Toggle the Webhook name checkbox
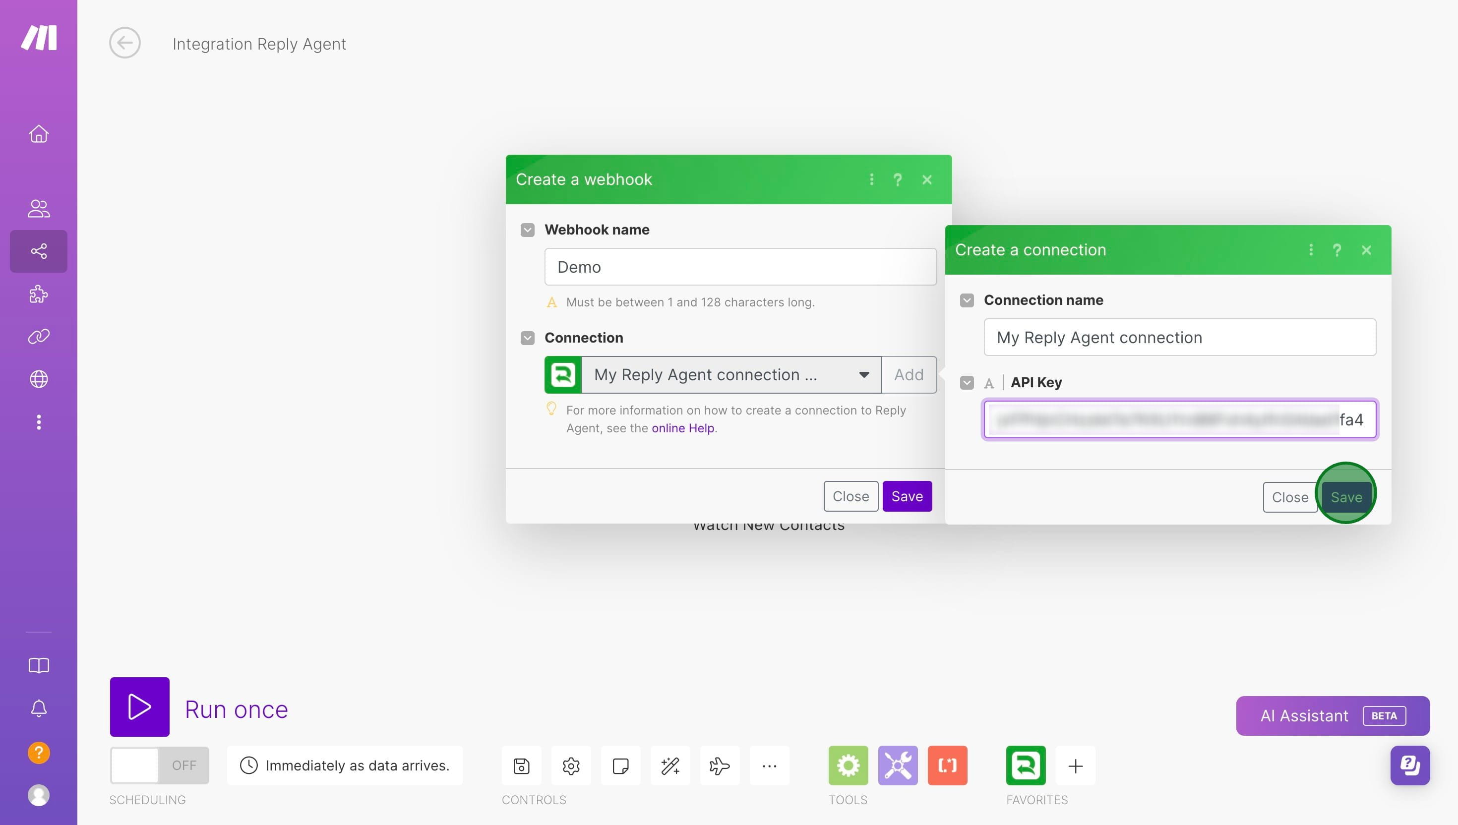Viewport: 1458px width, 825px height. point(528,230)
